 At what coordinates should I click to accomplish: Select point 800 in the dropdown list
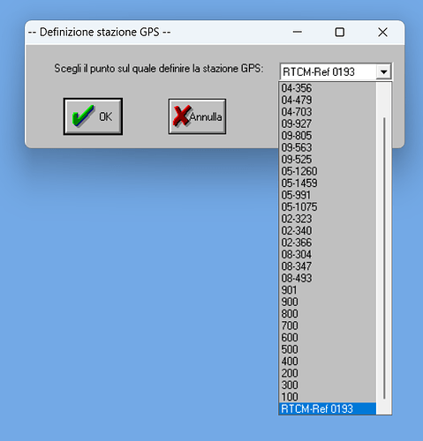pos(328,314)
